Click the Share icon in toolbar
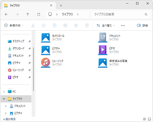153x122 pixels. point(76,25)
